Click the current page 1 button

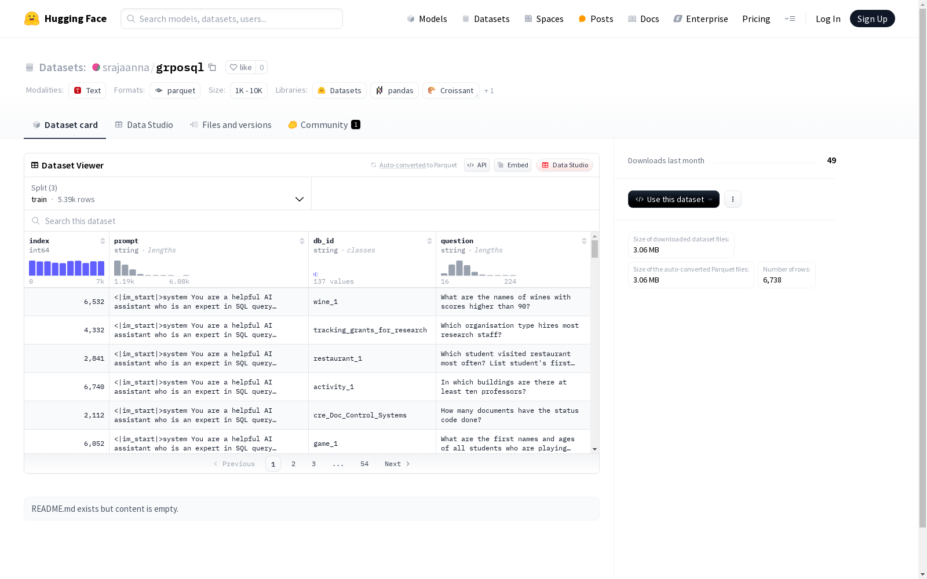pos(273,464)
